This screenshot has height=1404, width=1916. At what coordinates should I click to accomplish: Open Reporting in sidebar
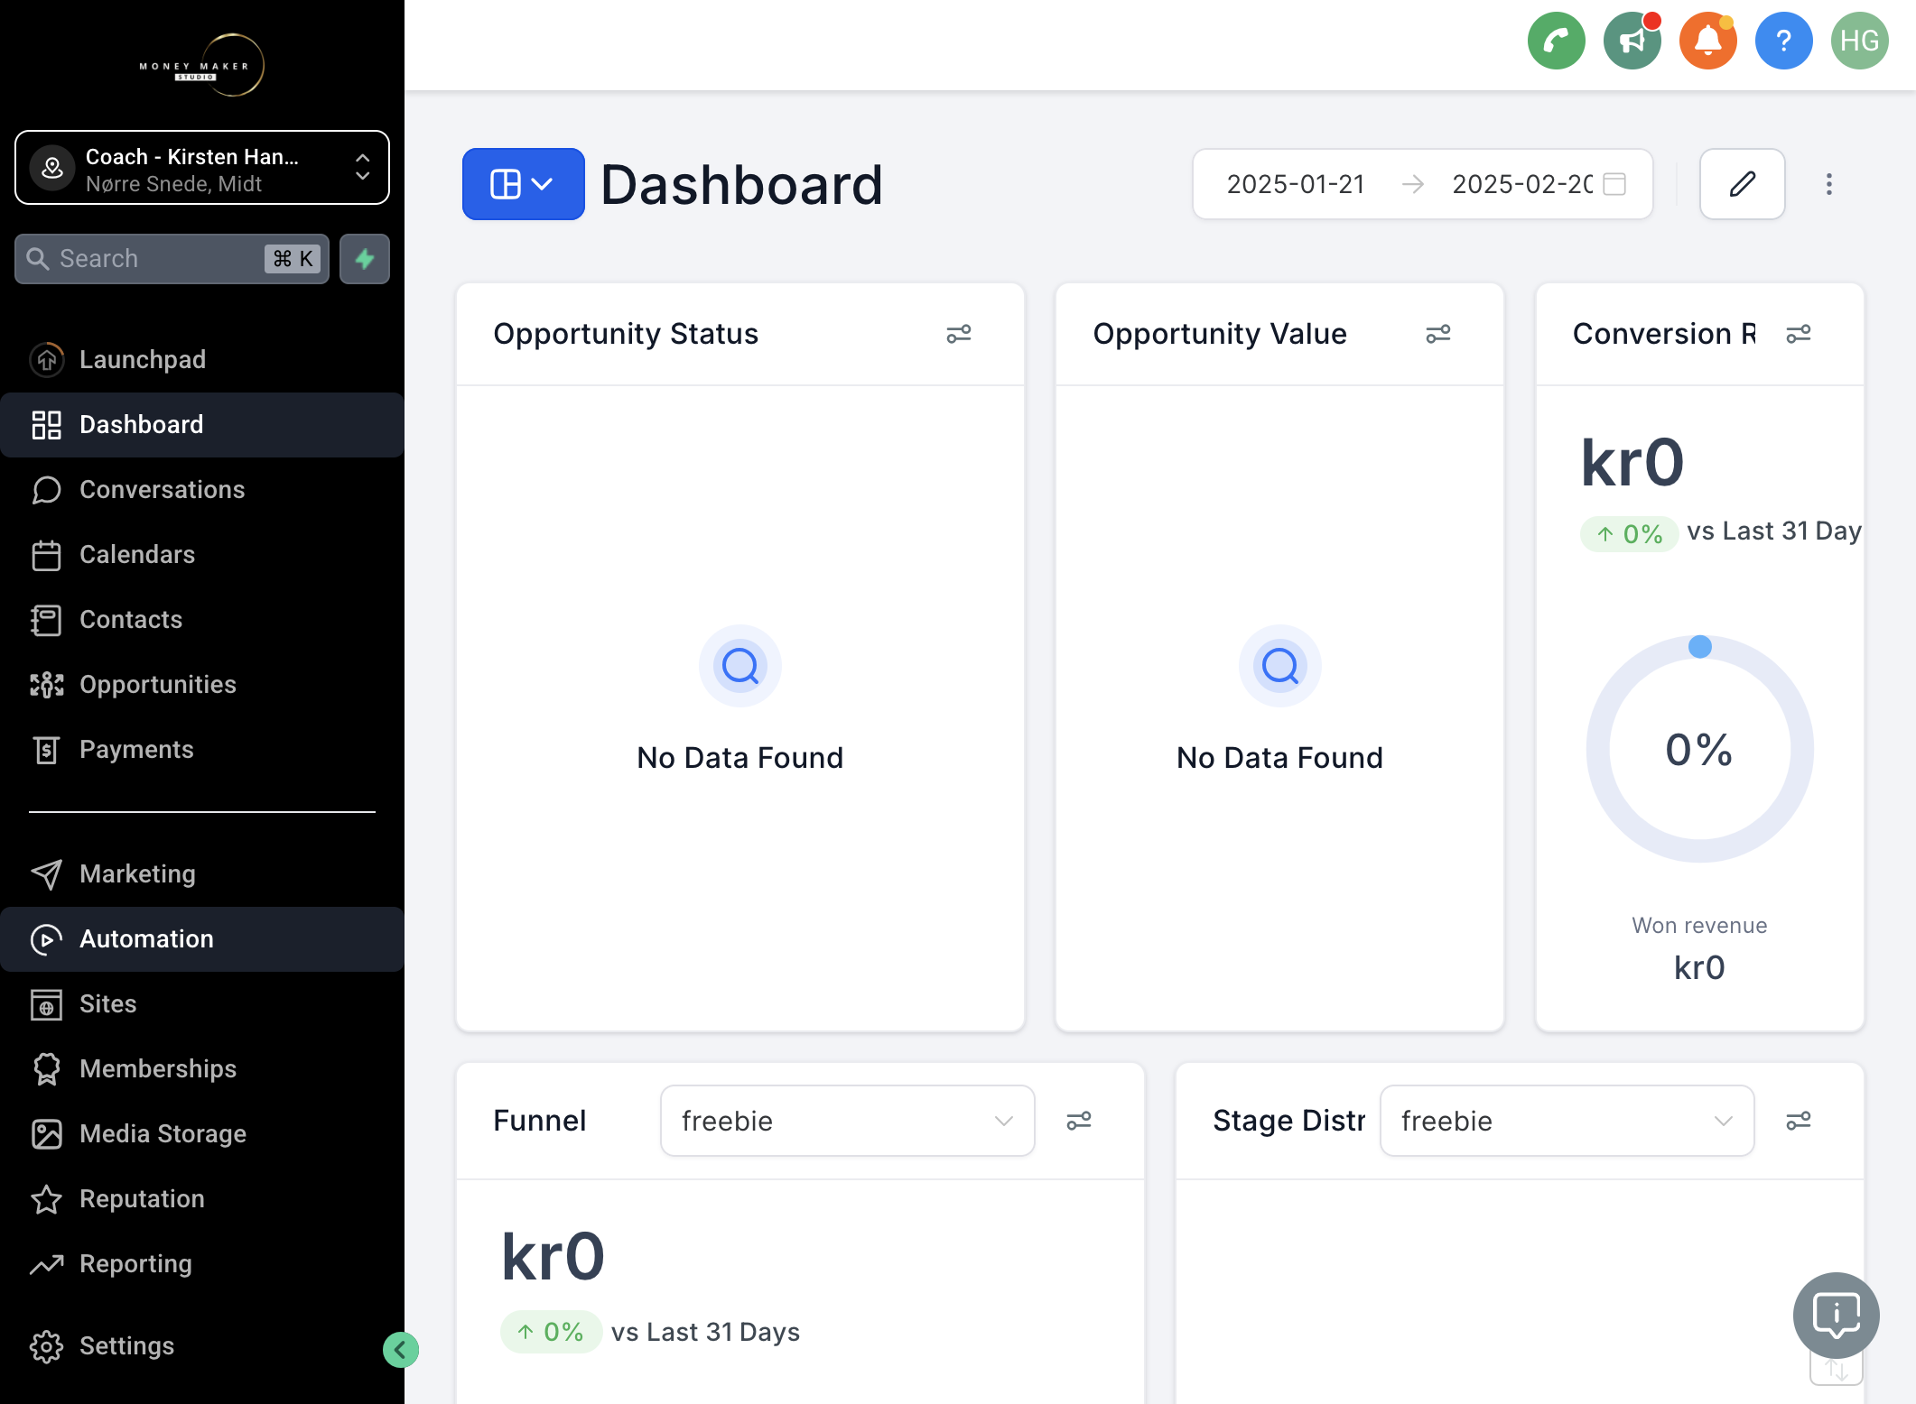pyautogui.click(x=202, y=1263)
